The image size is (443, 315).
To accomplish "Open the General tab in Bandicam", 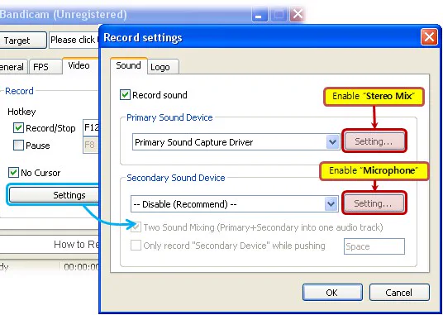I will [x=13, y=67].
